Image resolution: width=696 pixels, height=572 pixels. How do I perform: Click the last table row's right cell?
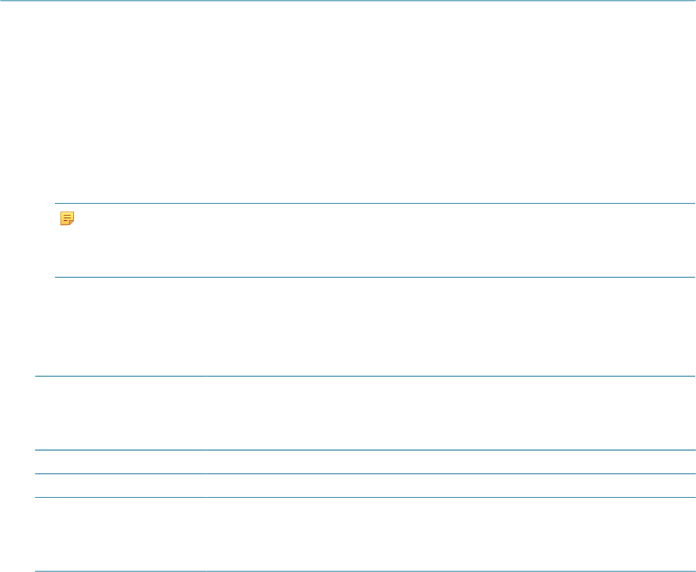click(x=451, y=534)
